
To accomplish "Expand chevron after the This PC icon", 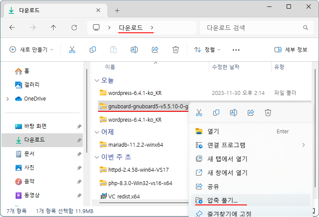I will tap(109, 28).
